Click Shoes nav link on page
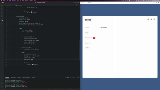160x90 pixels. pyautogui.click(x=87, y=28)
